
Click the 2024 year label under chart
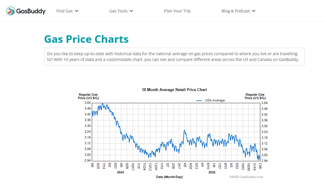[120, 173]
